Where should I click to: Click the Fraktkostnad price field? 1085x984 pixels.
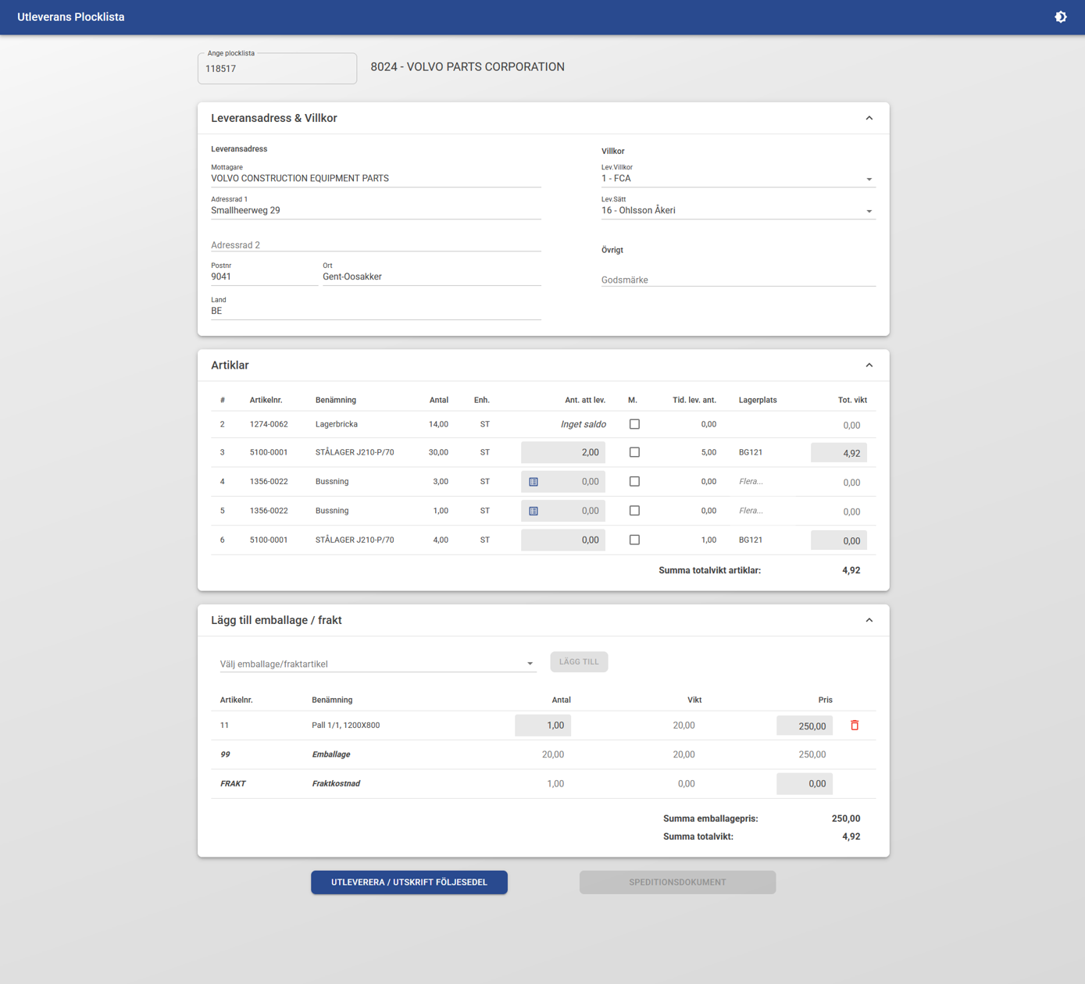(804, 784)
